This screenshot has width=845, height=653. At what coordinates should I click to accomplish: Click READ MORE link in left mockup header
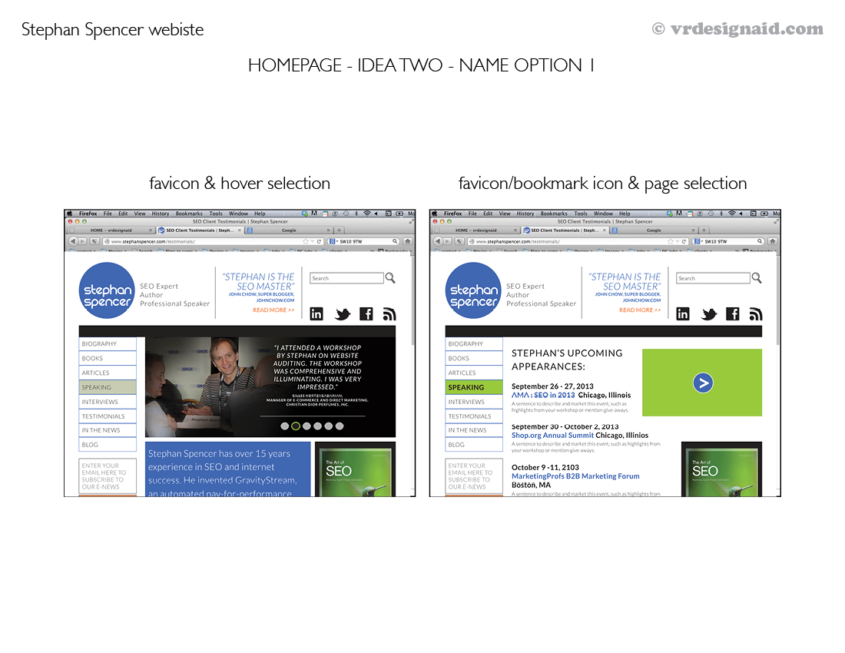click(273, 310)
